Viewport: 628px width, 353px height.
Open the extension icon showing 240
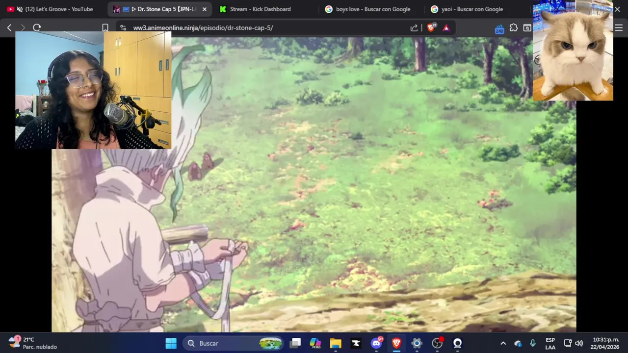coord(499,28)
